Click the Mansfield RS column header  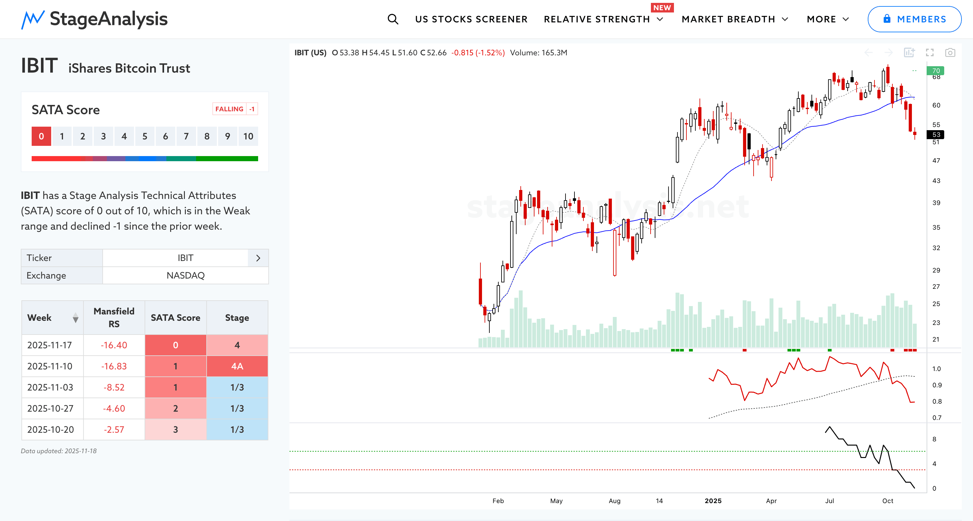pyautogui.click(x=114, y=318)
